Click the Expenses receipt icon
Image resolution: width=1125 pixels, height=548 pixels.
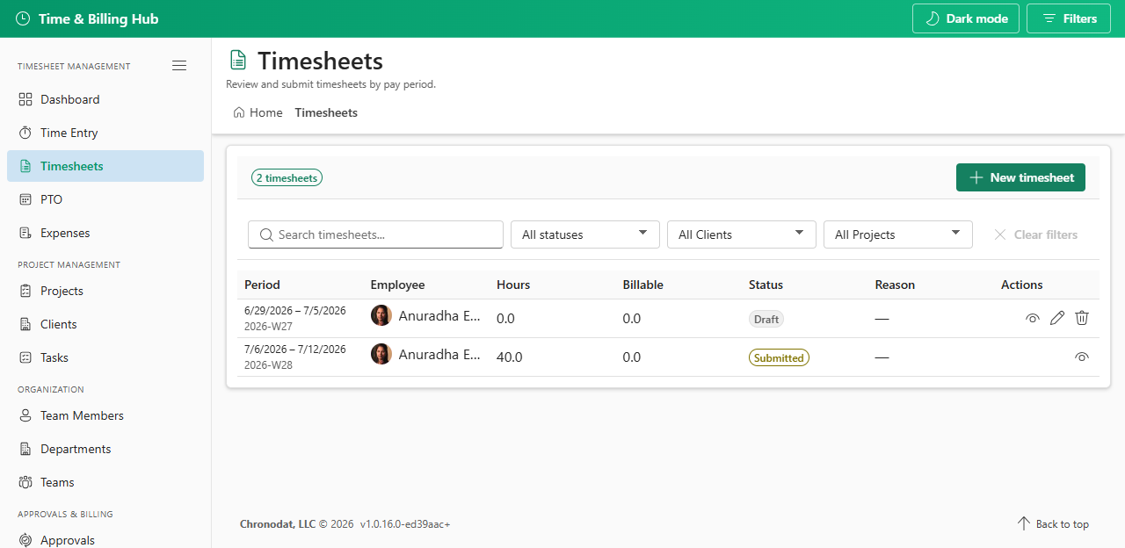(25, 233)
